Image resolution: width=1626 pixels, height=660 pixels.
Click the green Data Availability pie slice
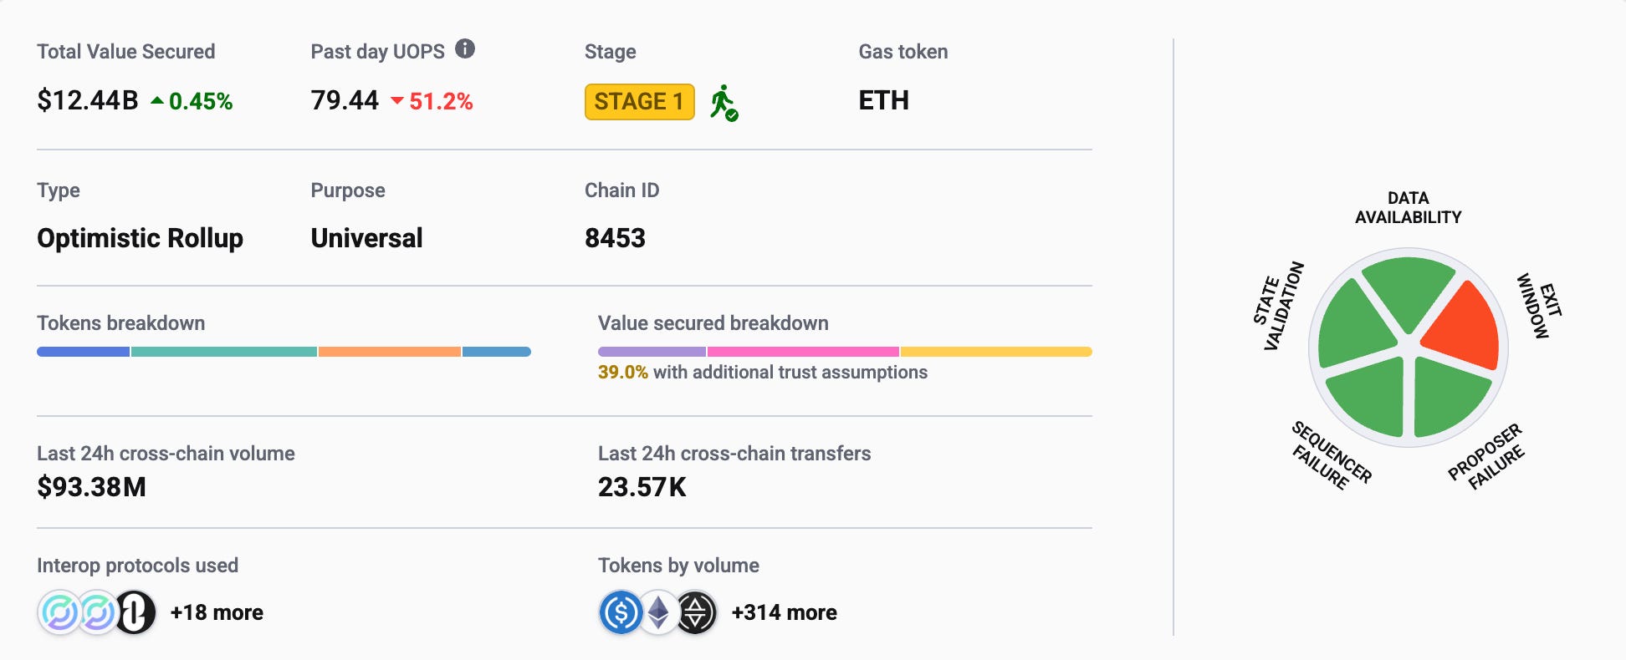1409,288
